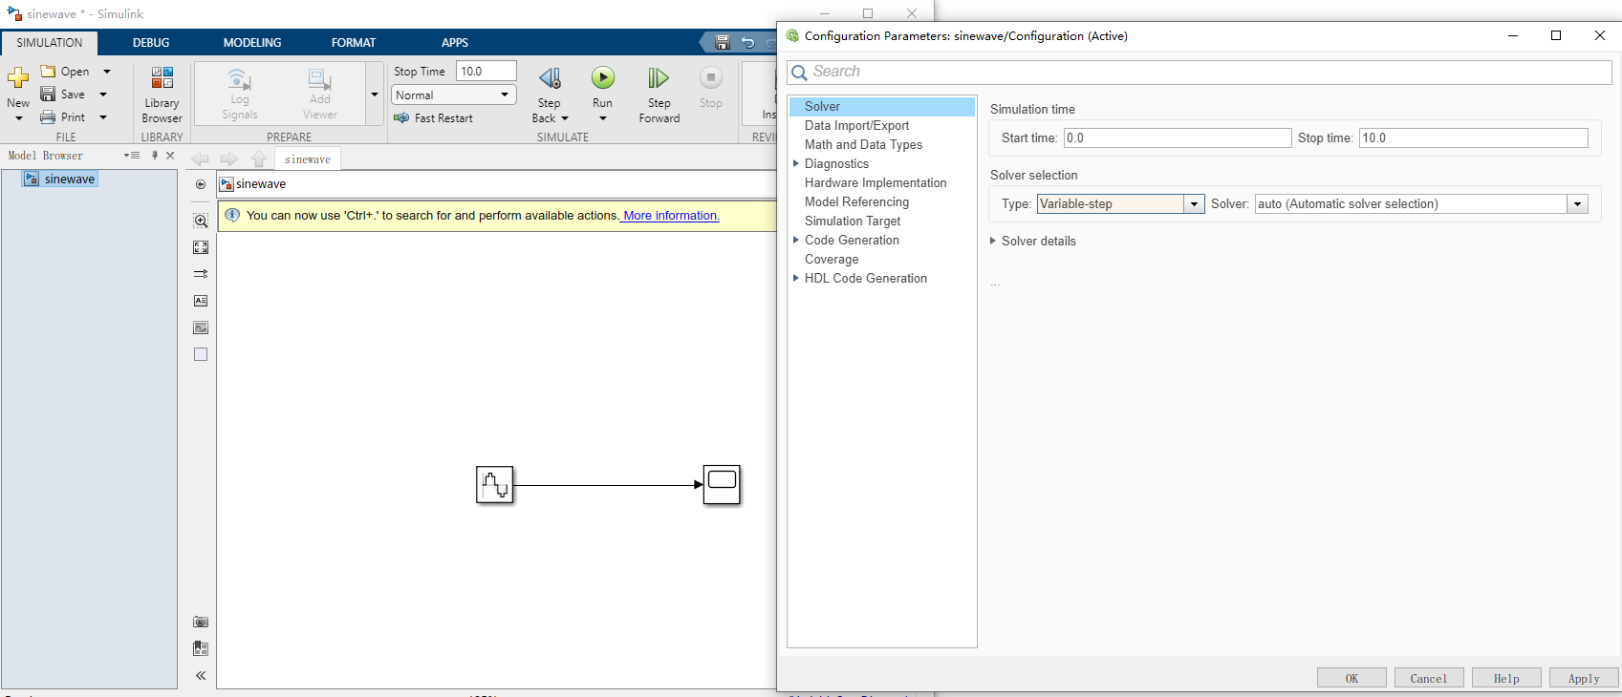This screenshot has height=697, width=1622.
Task: Open the Model Browser options menu
Action: coord(132,156)
